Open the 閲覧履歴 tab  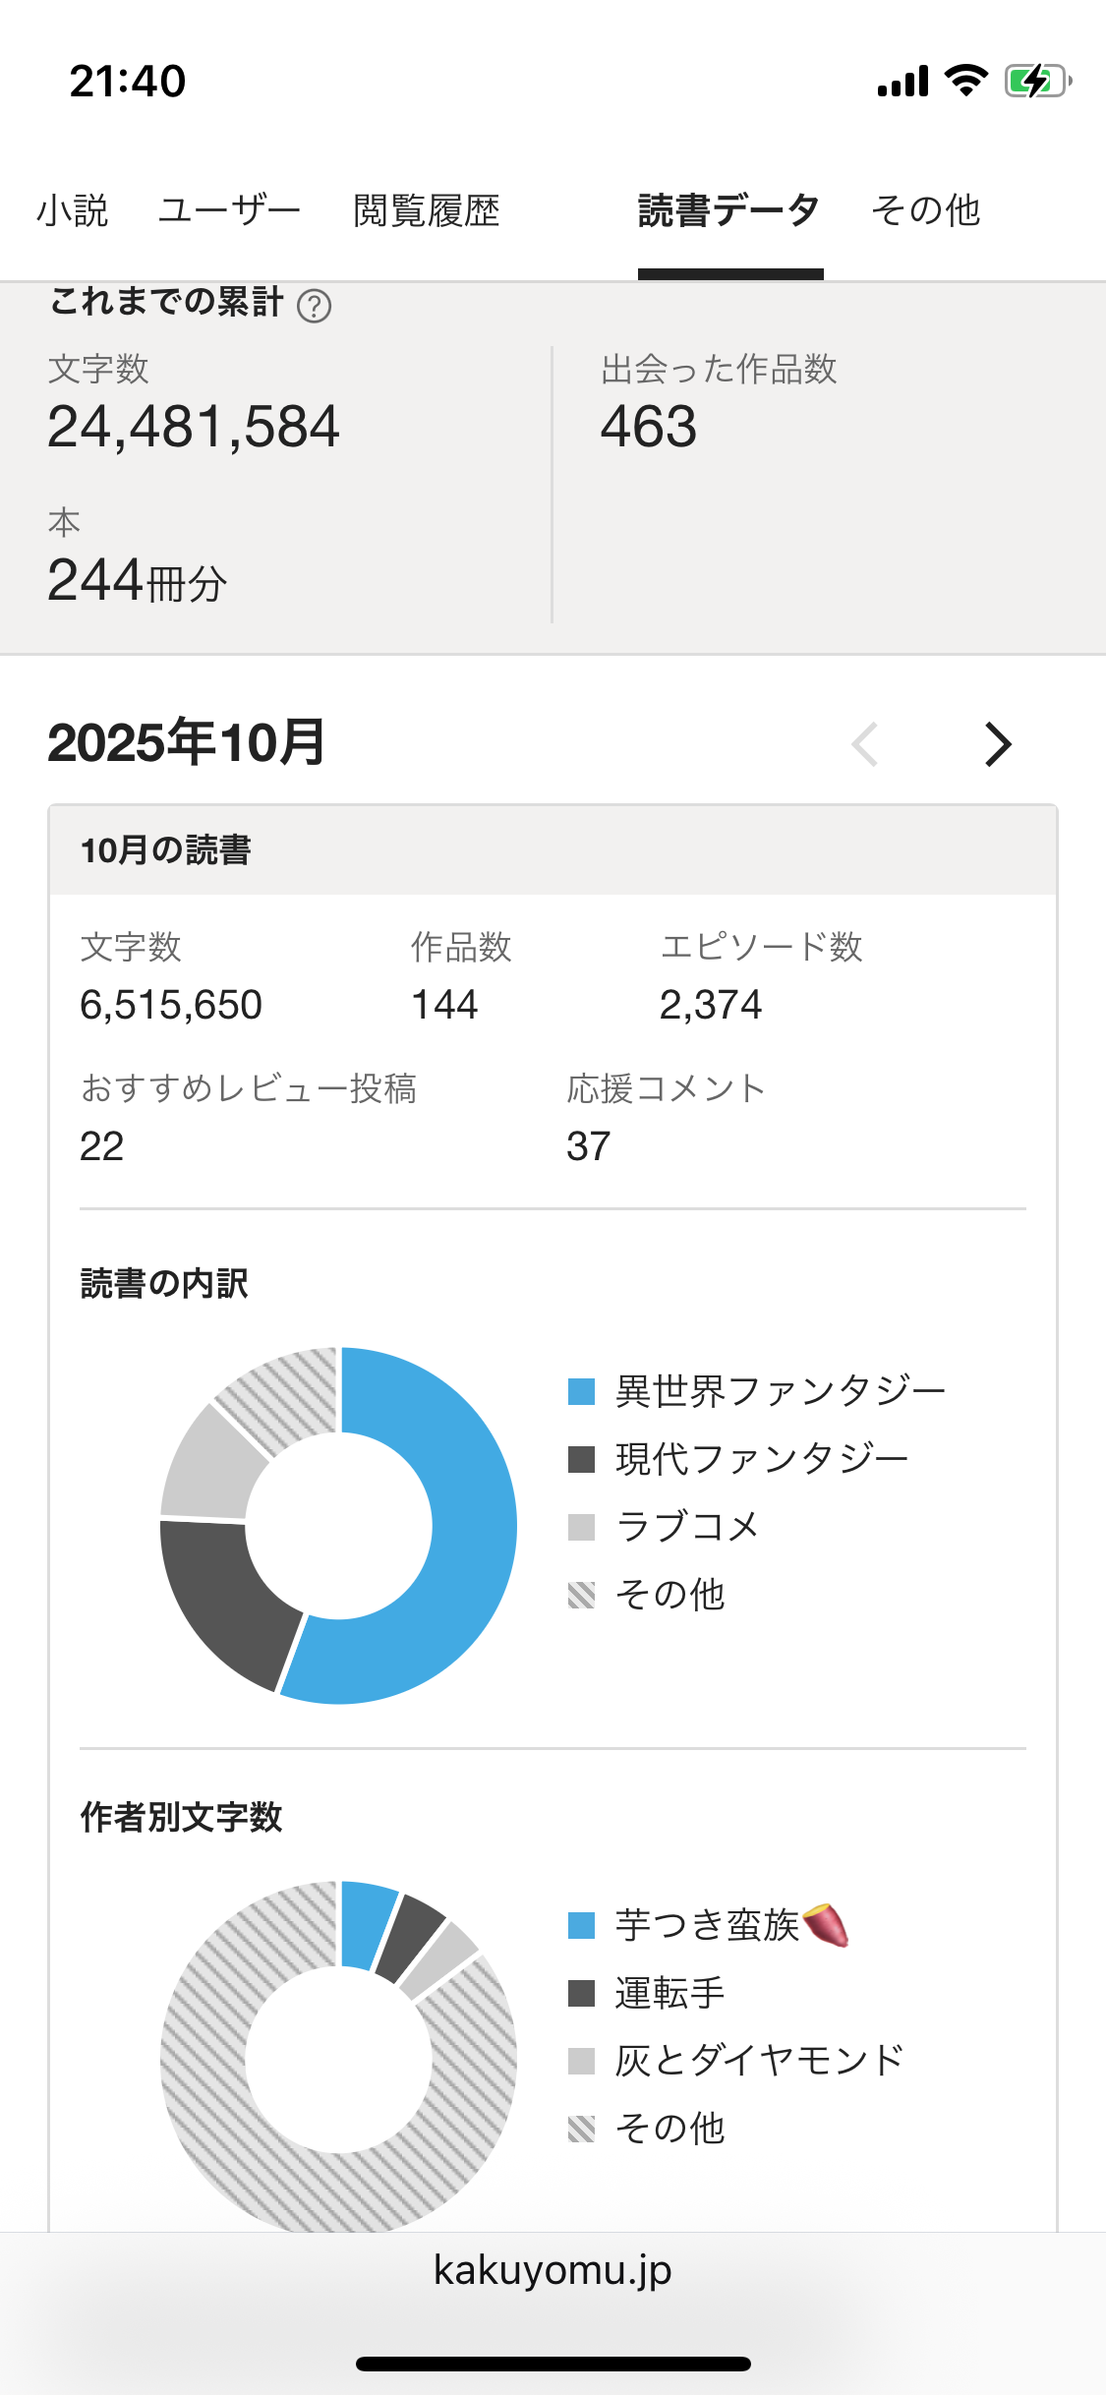point(427,210)
